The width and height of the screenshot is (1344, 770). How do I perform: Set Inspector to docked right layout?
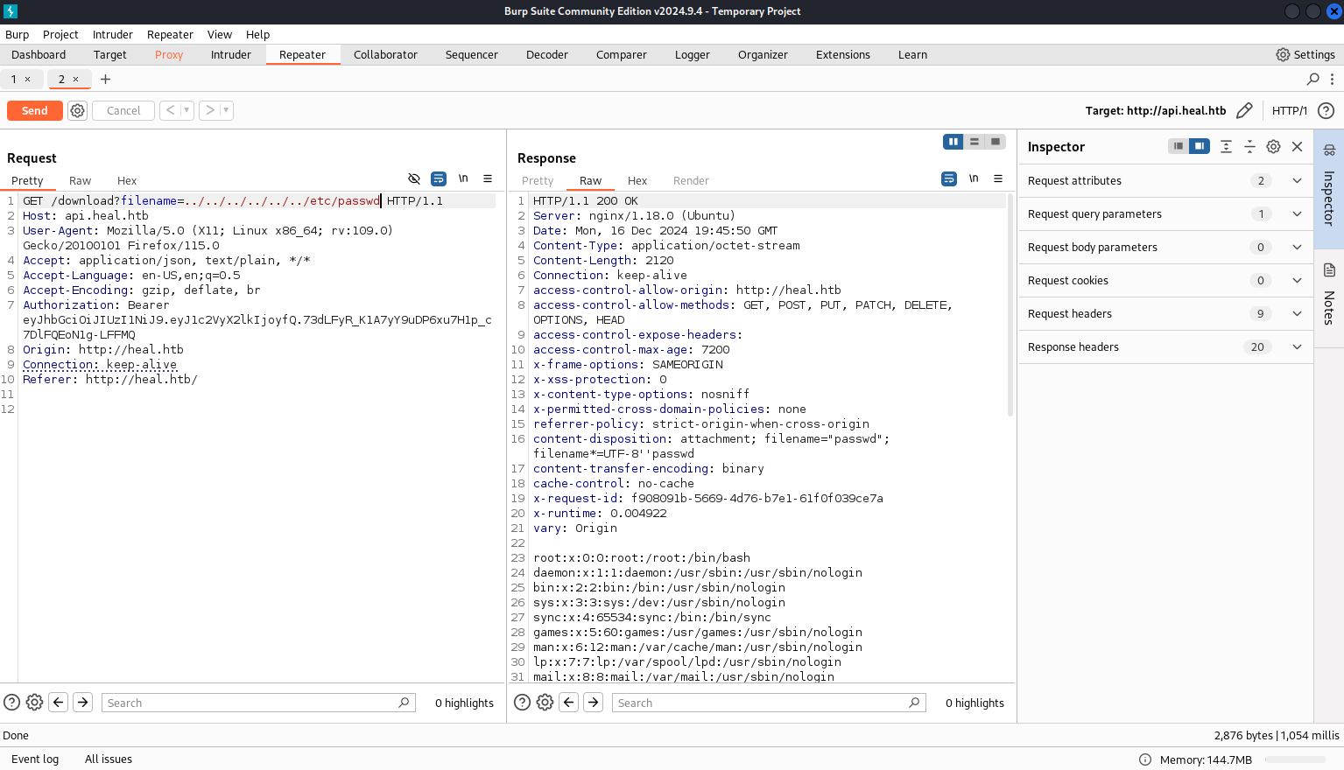1200,146
